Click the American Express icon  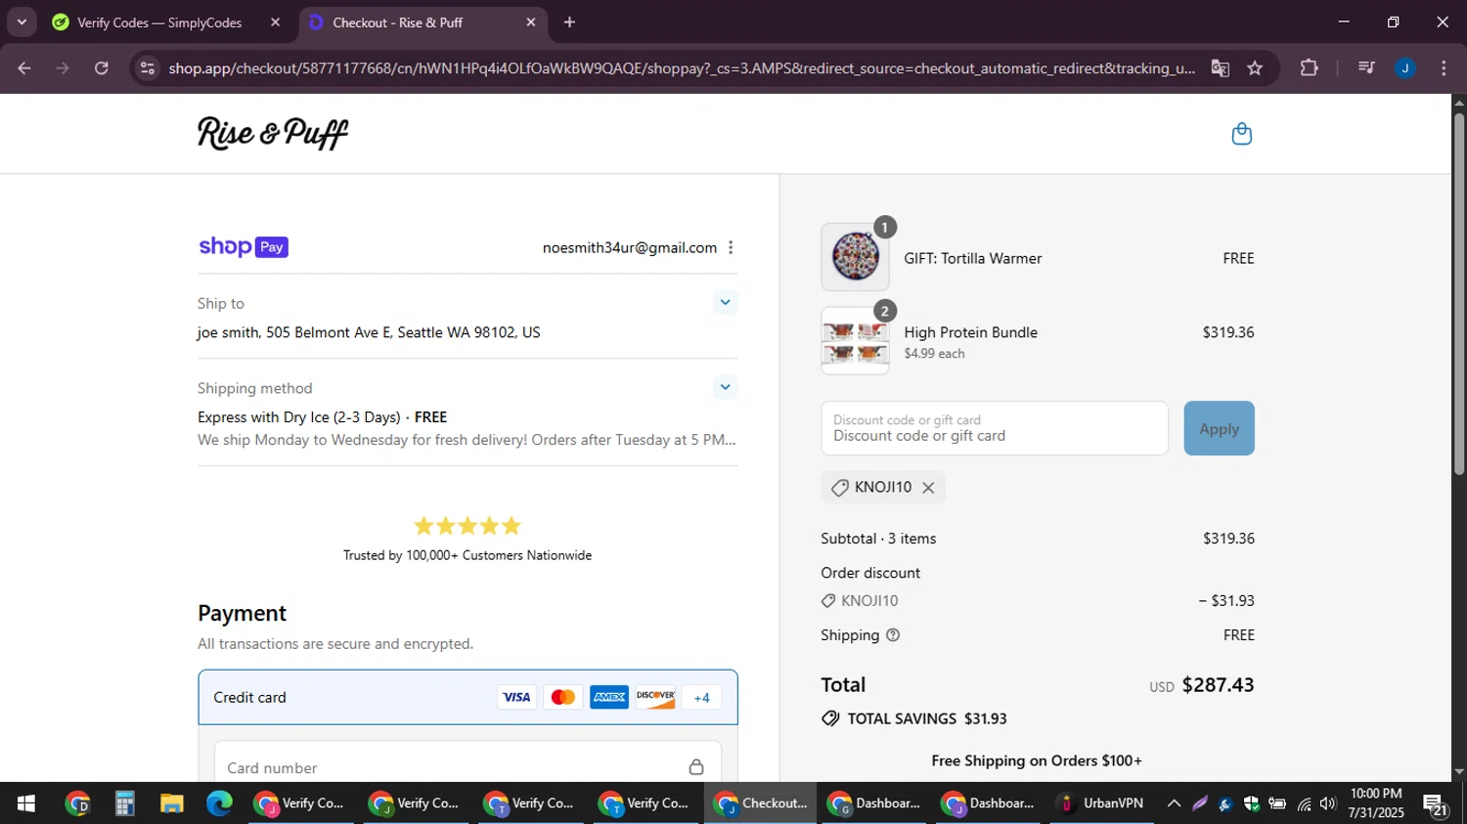coord(609,697)
